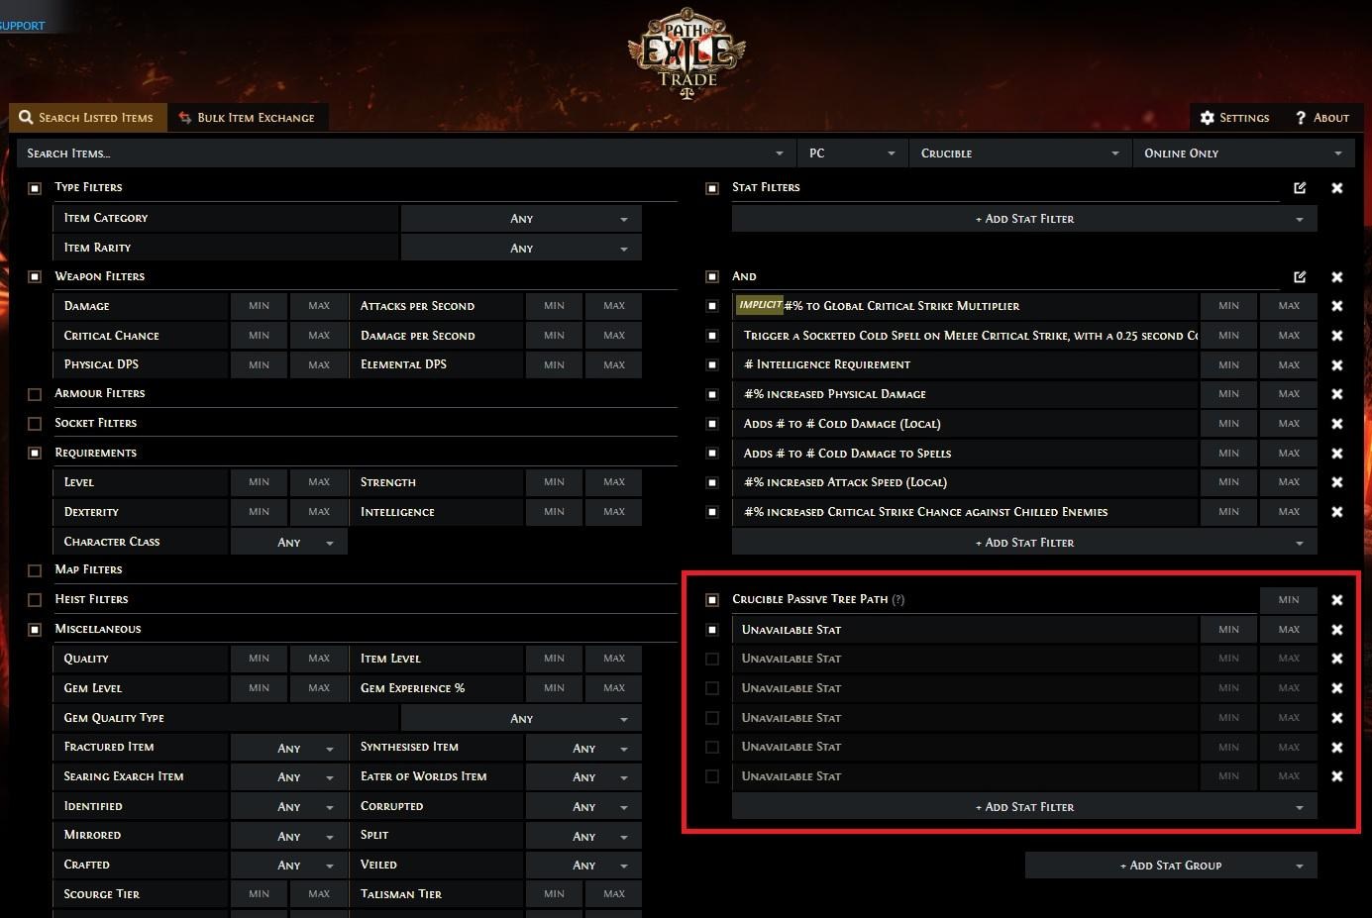Switch to Bulk Item Exchange tab
The width and height of the screenshot is (1372, 918).
click(x=247, y=118)
